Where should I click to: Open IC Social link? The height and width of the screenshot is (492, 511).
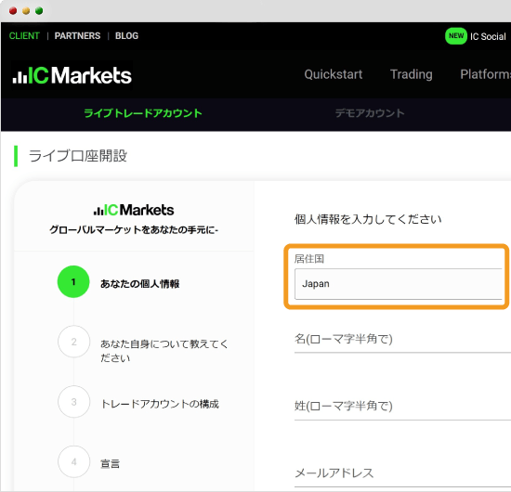click(x=488, y=36)
